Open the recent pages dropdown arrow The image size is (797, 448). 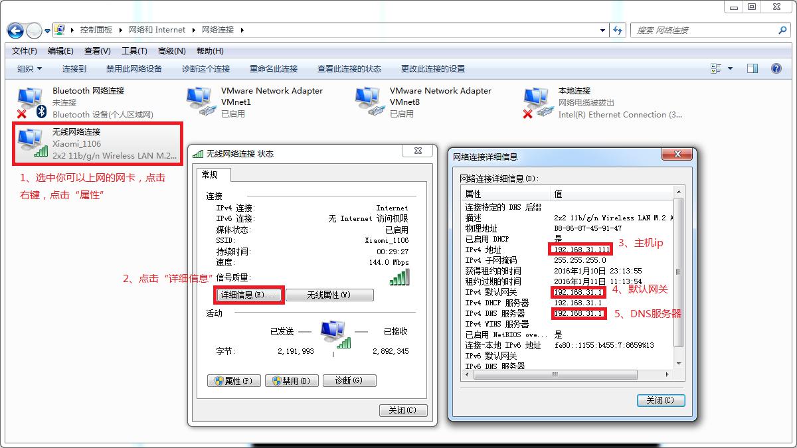coord(48,31)
